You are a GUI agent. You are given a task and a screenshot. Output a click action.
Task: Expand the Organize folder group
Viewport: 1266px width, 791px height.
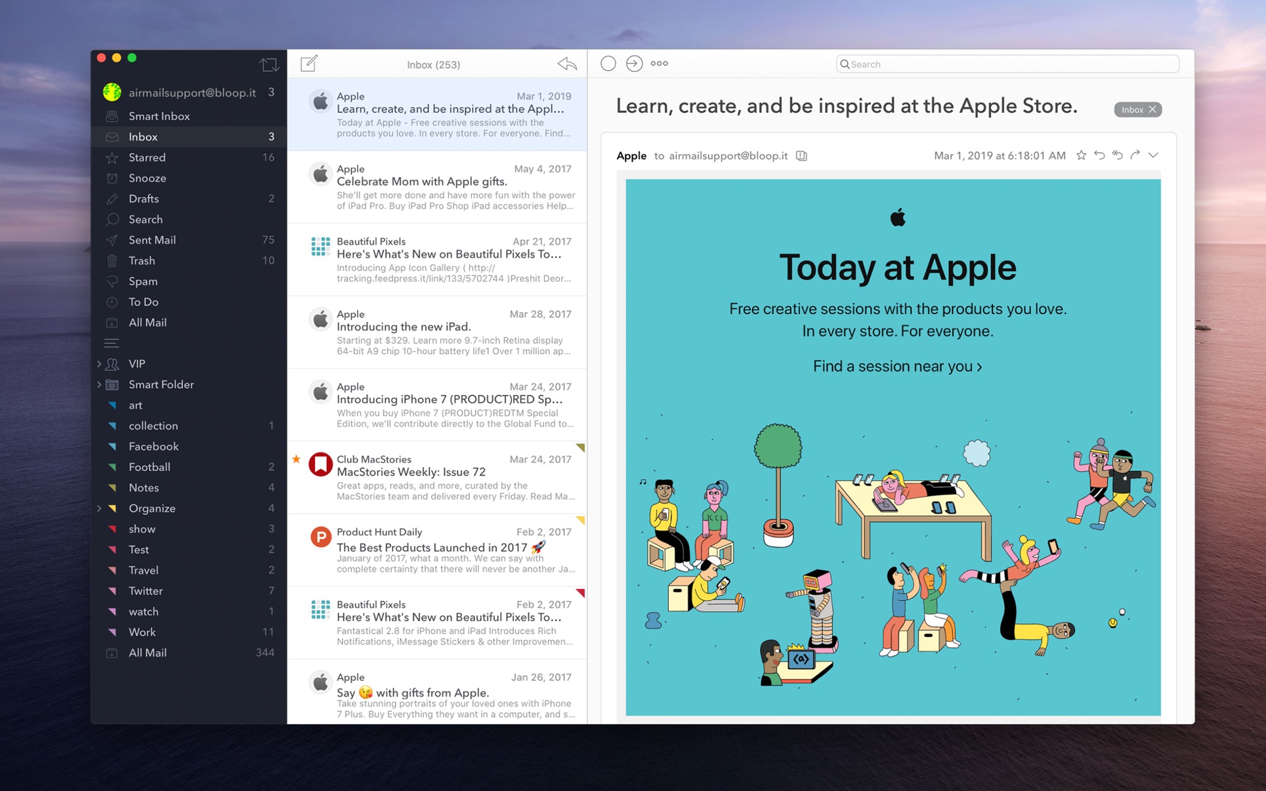coord(99,508)
